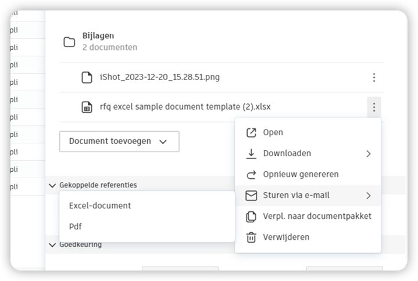Choose Pdf from the submenu
The height and width of the screenshot is (281, 418).
[76, 226]
